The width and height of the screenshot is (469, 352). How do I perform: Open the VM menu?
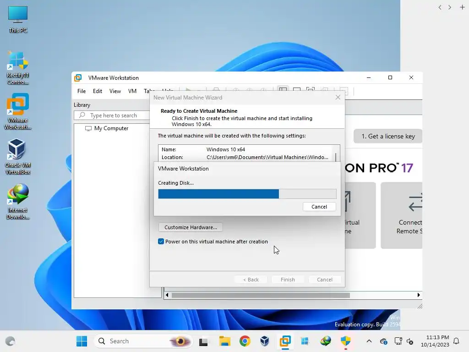(132, 91)
